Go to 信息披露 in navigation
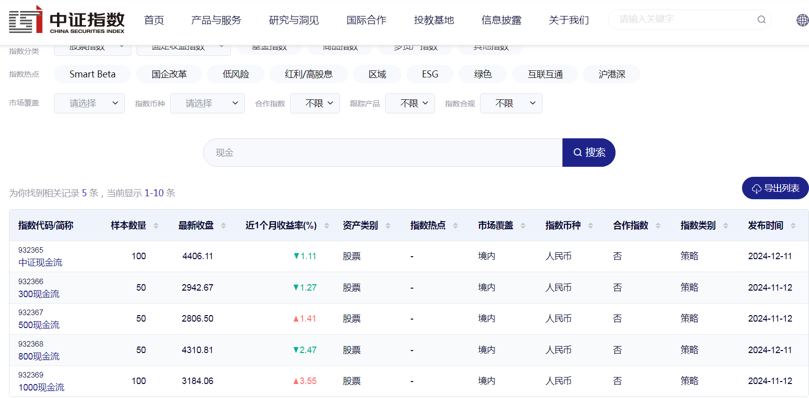The image size is (809, 398). (501, 20)
